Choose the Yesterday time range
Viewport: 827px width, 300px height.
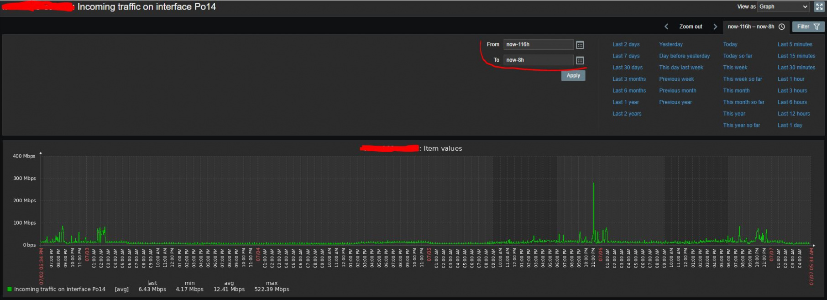(671, 44)
